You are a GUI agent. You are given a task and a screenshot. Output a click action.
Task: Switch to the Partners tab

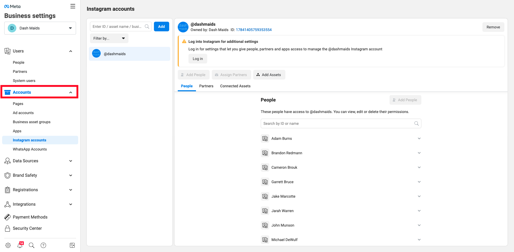click(206, 86)
